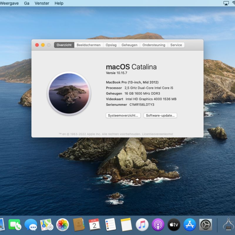Open the Service tab

[176, 45]
